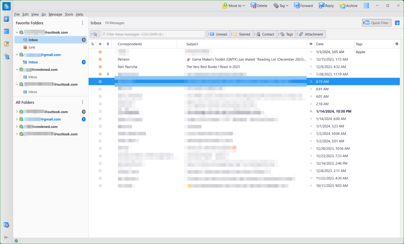Image resolution: width=404 pixels, height=244 pixels.
Task: Open the Move to dropdown
Action: [234, 6]
